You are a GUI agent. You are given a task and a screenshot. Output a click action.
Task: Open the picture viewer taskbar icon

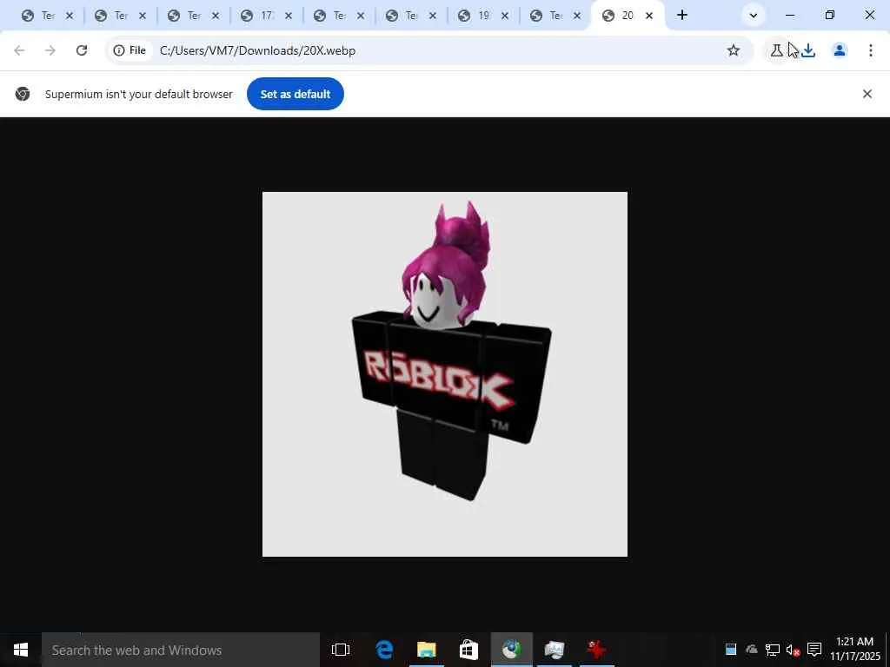554,650
